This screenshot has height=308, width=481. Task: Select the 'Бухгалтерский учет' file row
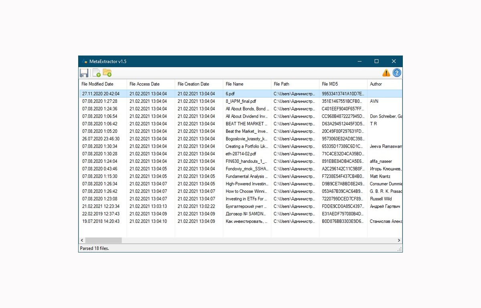[240, 206]
